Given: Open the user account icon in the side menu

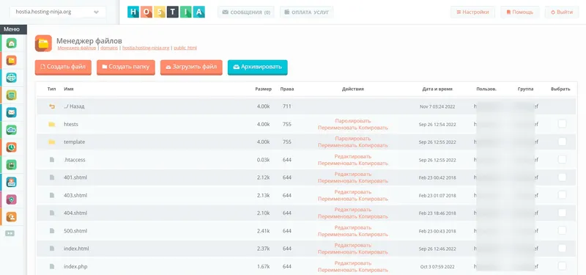Looking at the screenshot, I should [x=12, y=217].
